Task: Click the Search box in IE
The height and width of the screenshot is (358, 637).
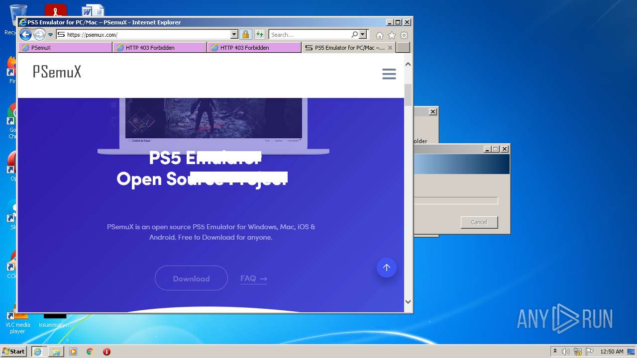Action: pyautogui.click(x=310, y=35)
